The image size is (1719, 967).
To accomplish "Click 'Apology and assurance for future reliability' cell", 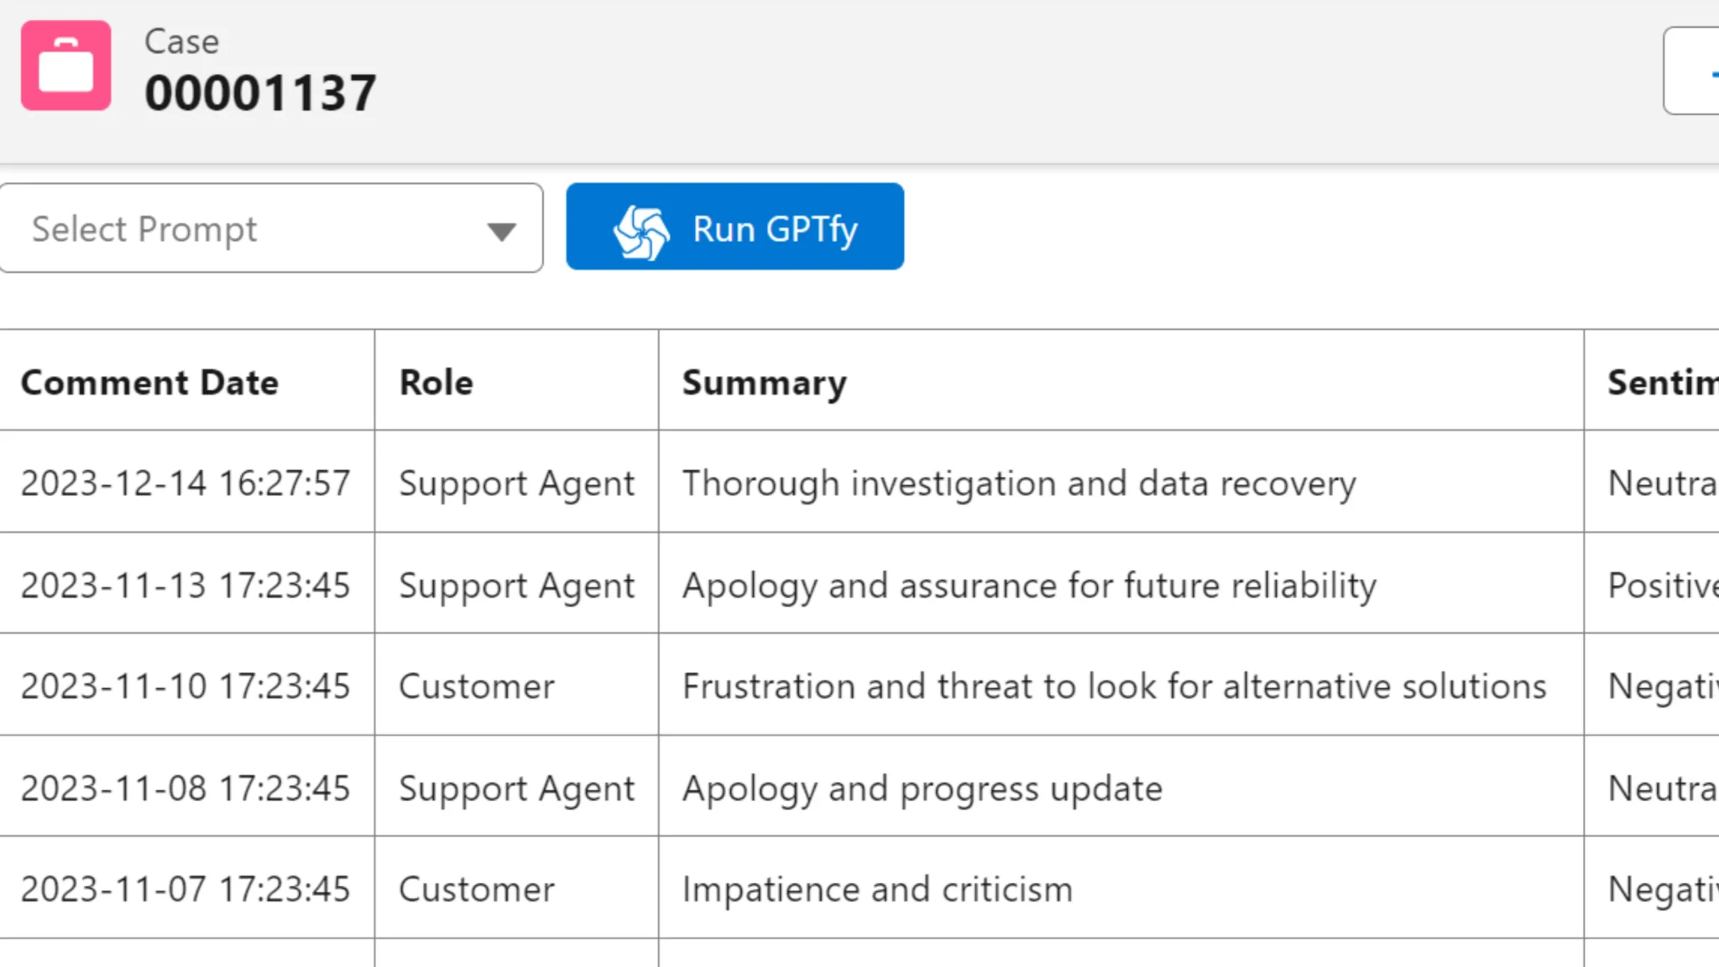I will pyautogui.click(x=1029, y=585).
